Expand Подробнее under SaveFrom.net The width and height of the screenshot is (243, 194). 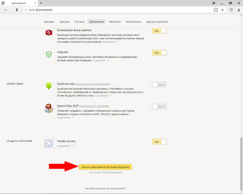click(103, 96)
